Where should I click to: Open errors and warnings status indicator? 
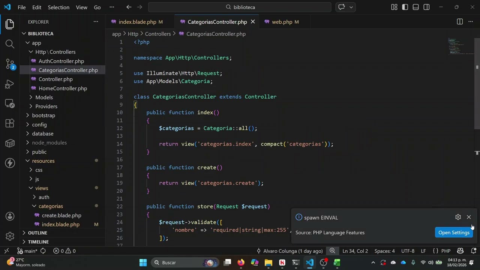pos(64,251)
